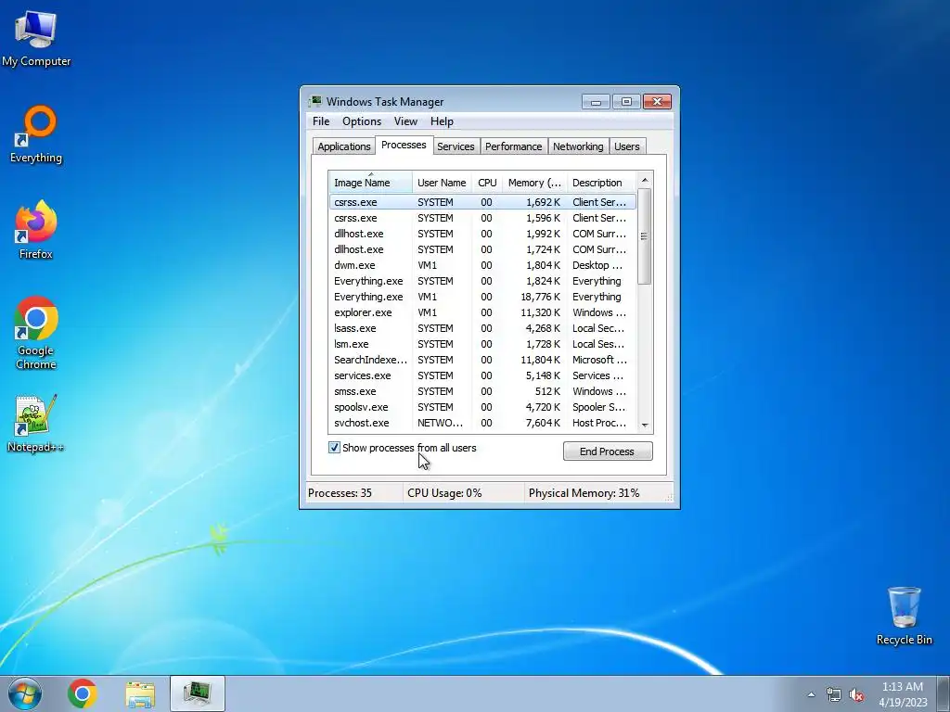Click Physical Memory: 31% status entry
The height and width of the screenshot is (712, 950).
pyautogui.click(x=594, y=493)
